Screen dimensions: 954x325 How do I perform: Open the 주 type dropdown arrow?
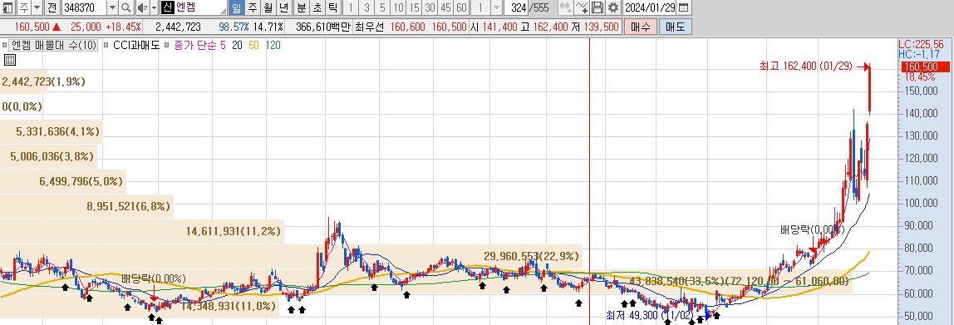[x=37, y=7]
